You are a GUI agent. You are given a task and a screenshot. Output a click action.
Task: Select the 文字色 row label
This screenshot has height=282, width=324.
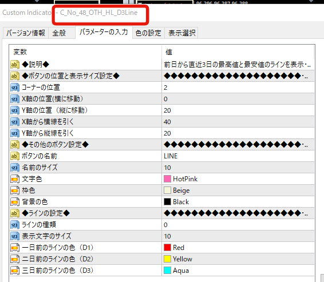(x=32, y=179)
